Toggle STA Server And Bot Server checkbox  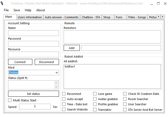125,110
